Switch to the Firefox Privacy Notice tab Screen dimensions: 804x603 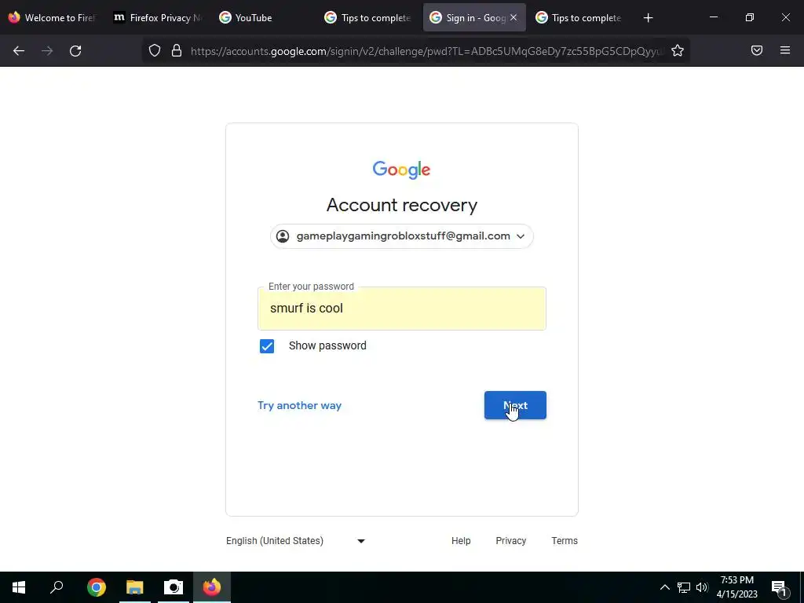coord(159,17)
